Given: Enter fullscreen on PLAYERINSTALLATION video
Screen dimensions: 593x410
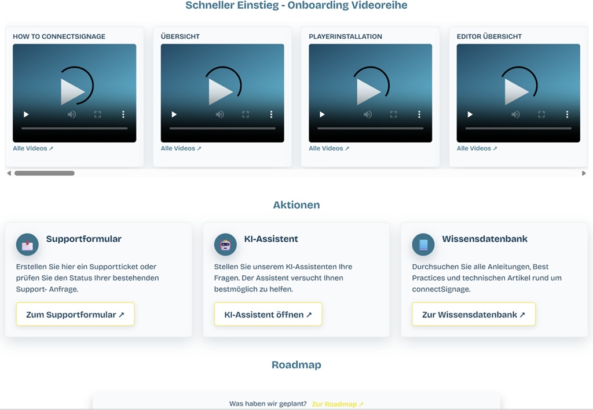Looking at the screenshot, I should 393,114.
